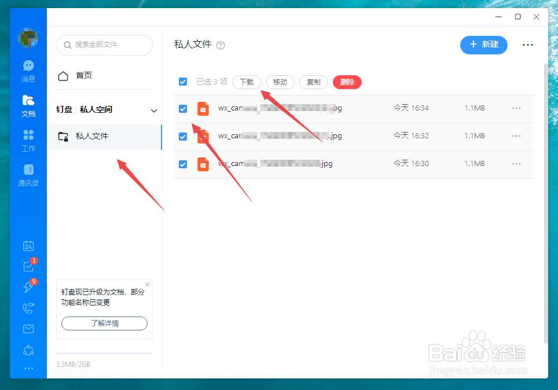Collapse the 钉盘 私人空间 section

153,110
